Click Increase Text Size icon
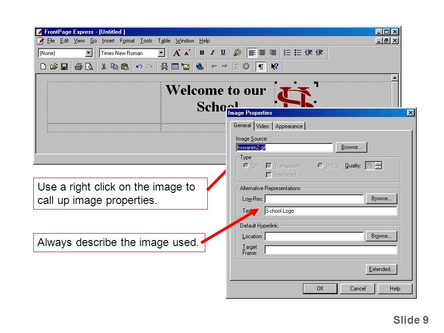 pyautogui.click(x=177, y=53)
